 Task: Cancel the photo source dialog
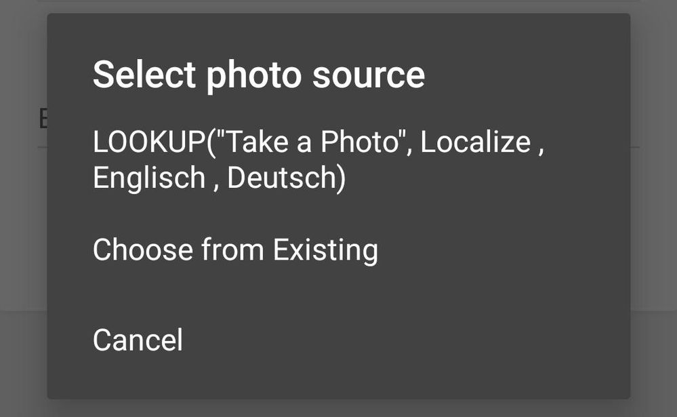point(138,340)
